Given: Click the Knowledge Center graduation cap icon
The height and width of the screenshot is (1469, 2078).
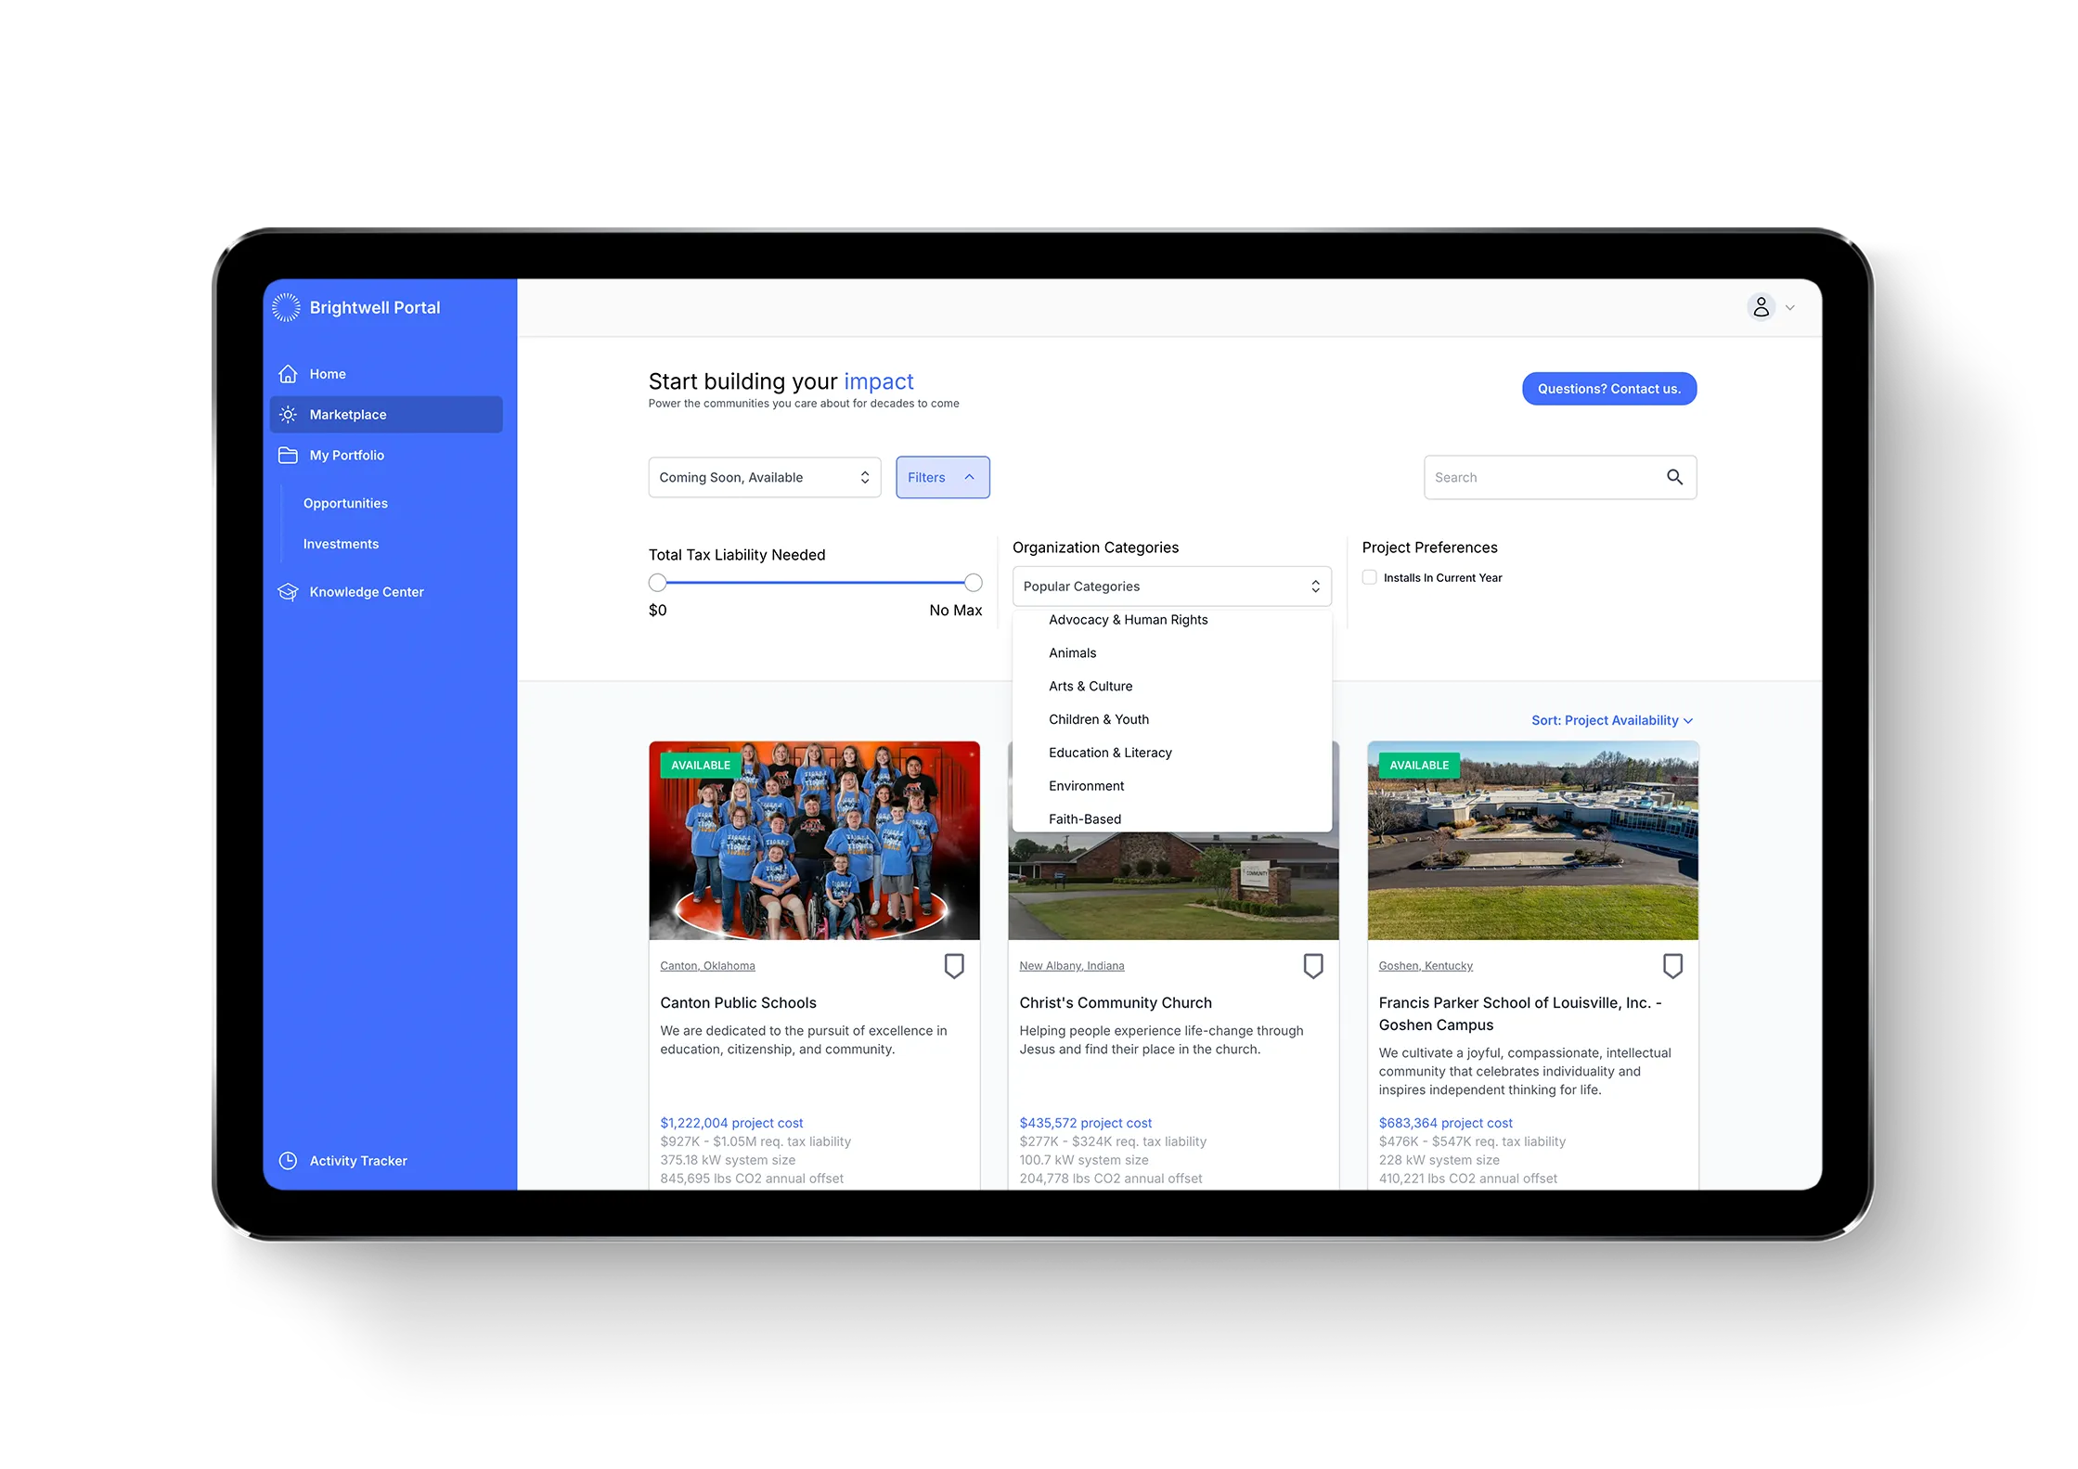Looking at the screenshot, I should click(x=288, y=592).
